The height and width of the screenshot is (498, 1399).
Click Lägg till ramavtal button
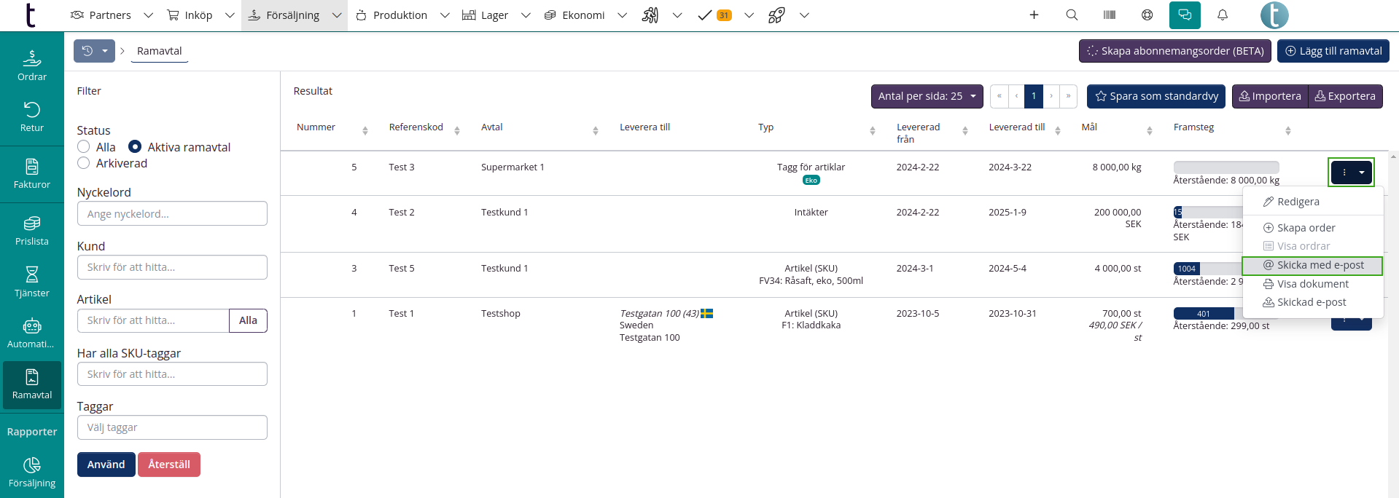coord(1333,51)
